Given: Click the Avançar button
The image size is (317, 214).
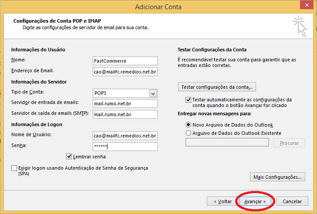Looking at the screenshot, I should 255,201.
